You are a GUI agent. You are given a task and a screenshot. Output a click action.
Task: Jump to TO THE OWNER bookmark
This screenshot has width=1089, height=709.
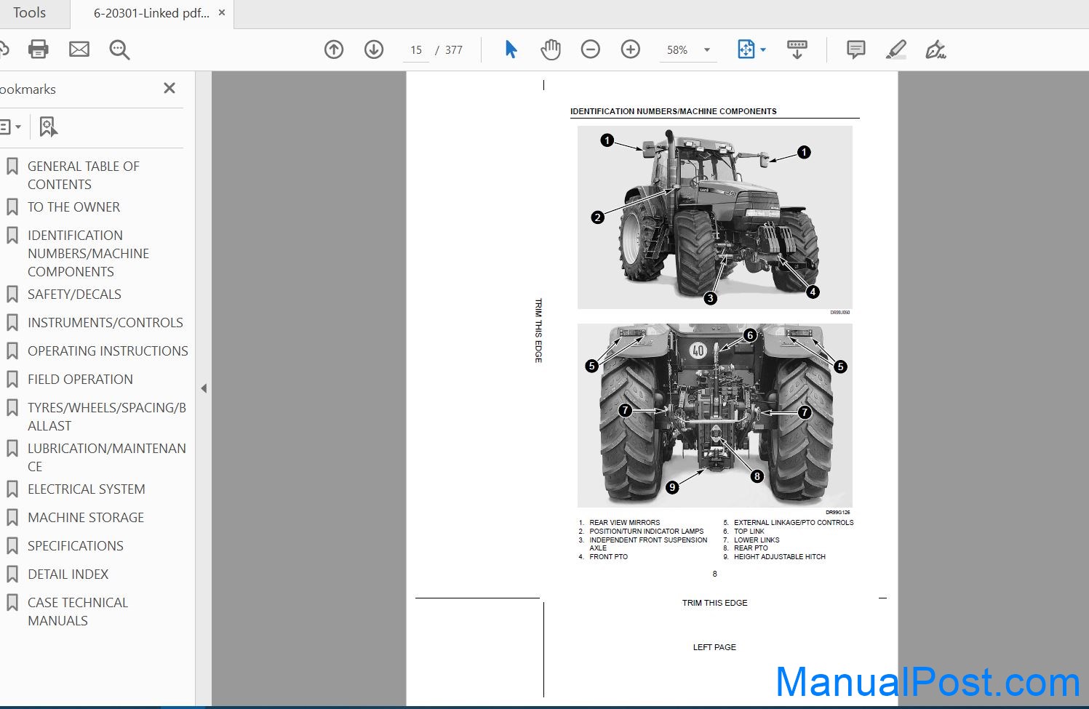click(73, 207)
